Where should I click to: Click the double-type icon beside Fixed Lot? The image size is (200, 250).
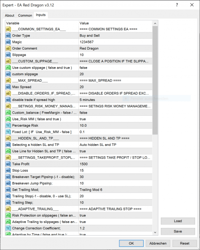[x=8, y=132]
